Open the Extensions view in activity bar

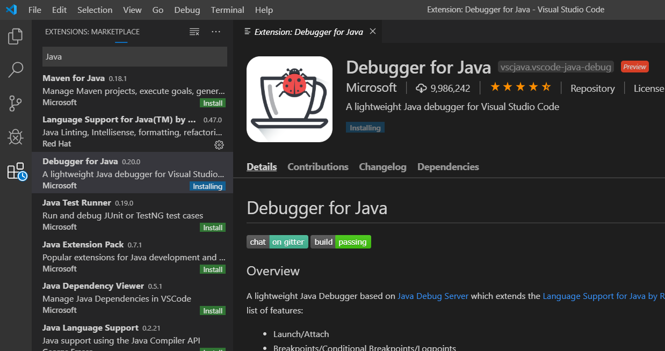[x=17, y=171]
